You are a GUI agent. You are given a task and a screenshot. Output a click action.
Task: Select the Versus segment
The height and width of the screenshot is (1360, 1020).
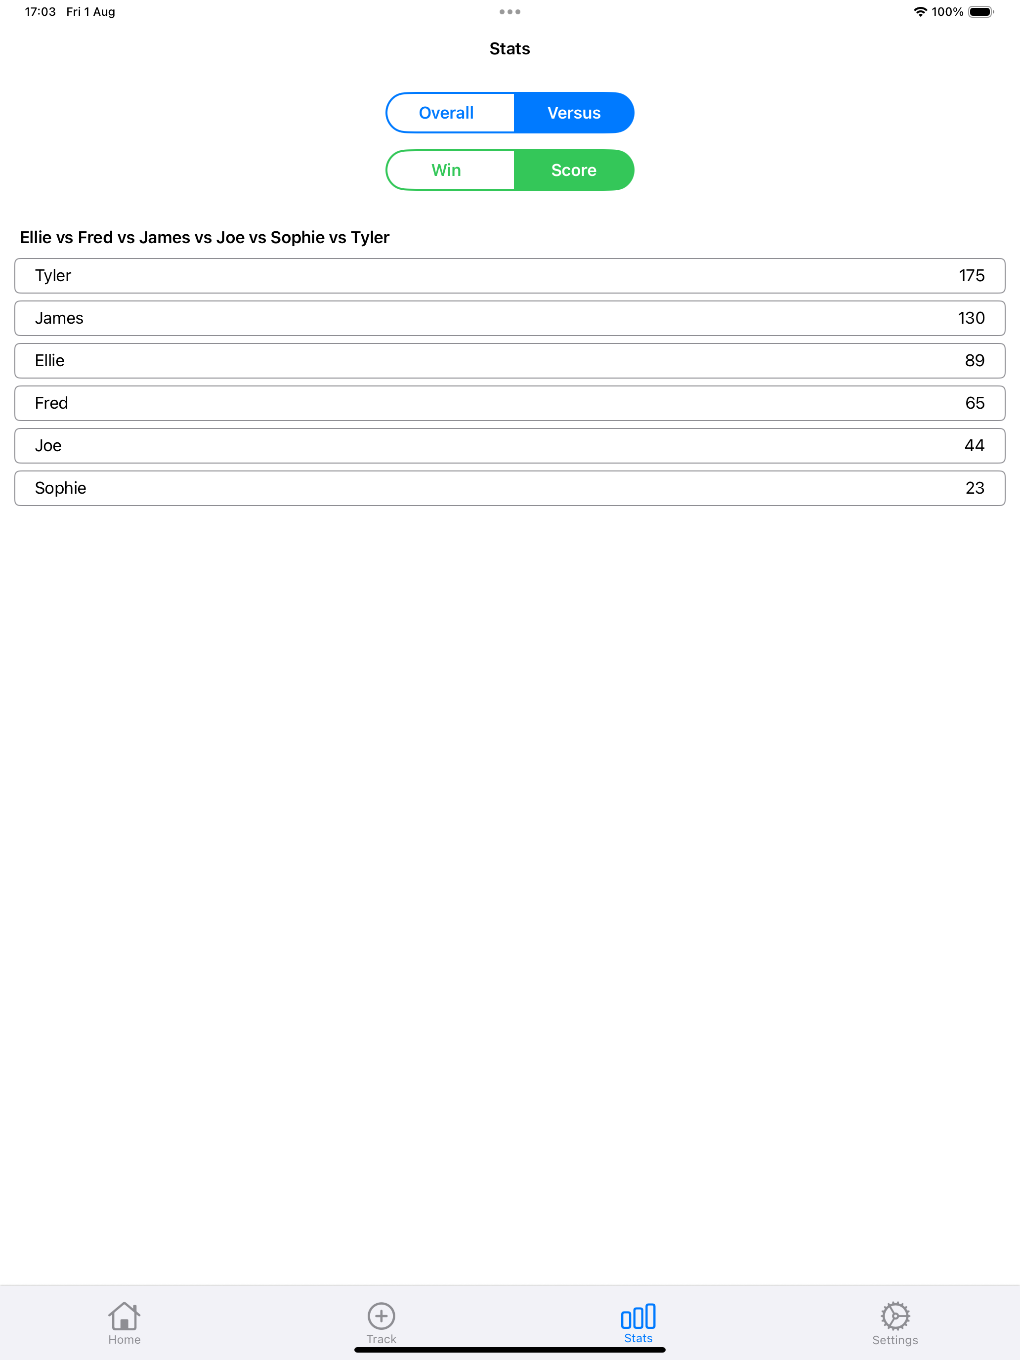pos(574,113)
